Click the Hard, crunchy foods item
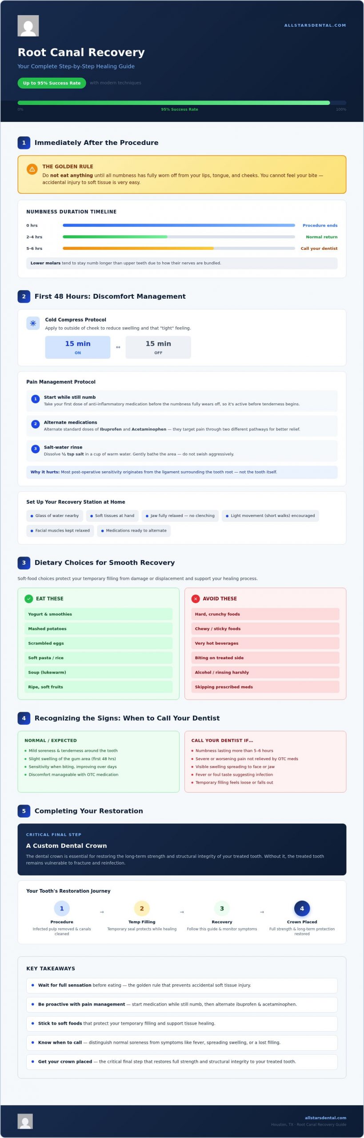The image size is (364, 1138). 265,614
